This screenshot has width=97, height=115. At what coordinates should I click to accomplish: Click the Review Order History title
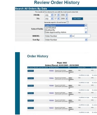tap(57, 3)
